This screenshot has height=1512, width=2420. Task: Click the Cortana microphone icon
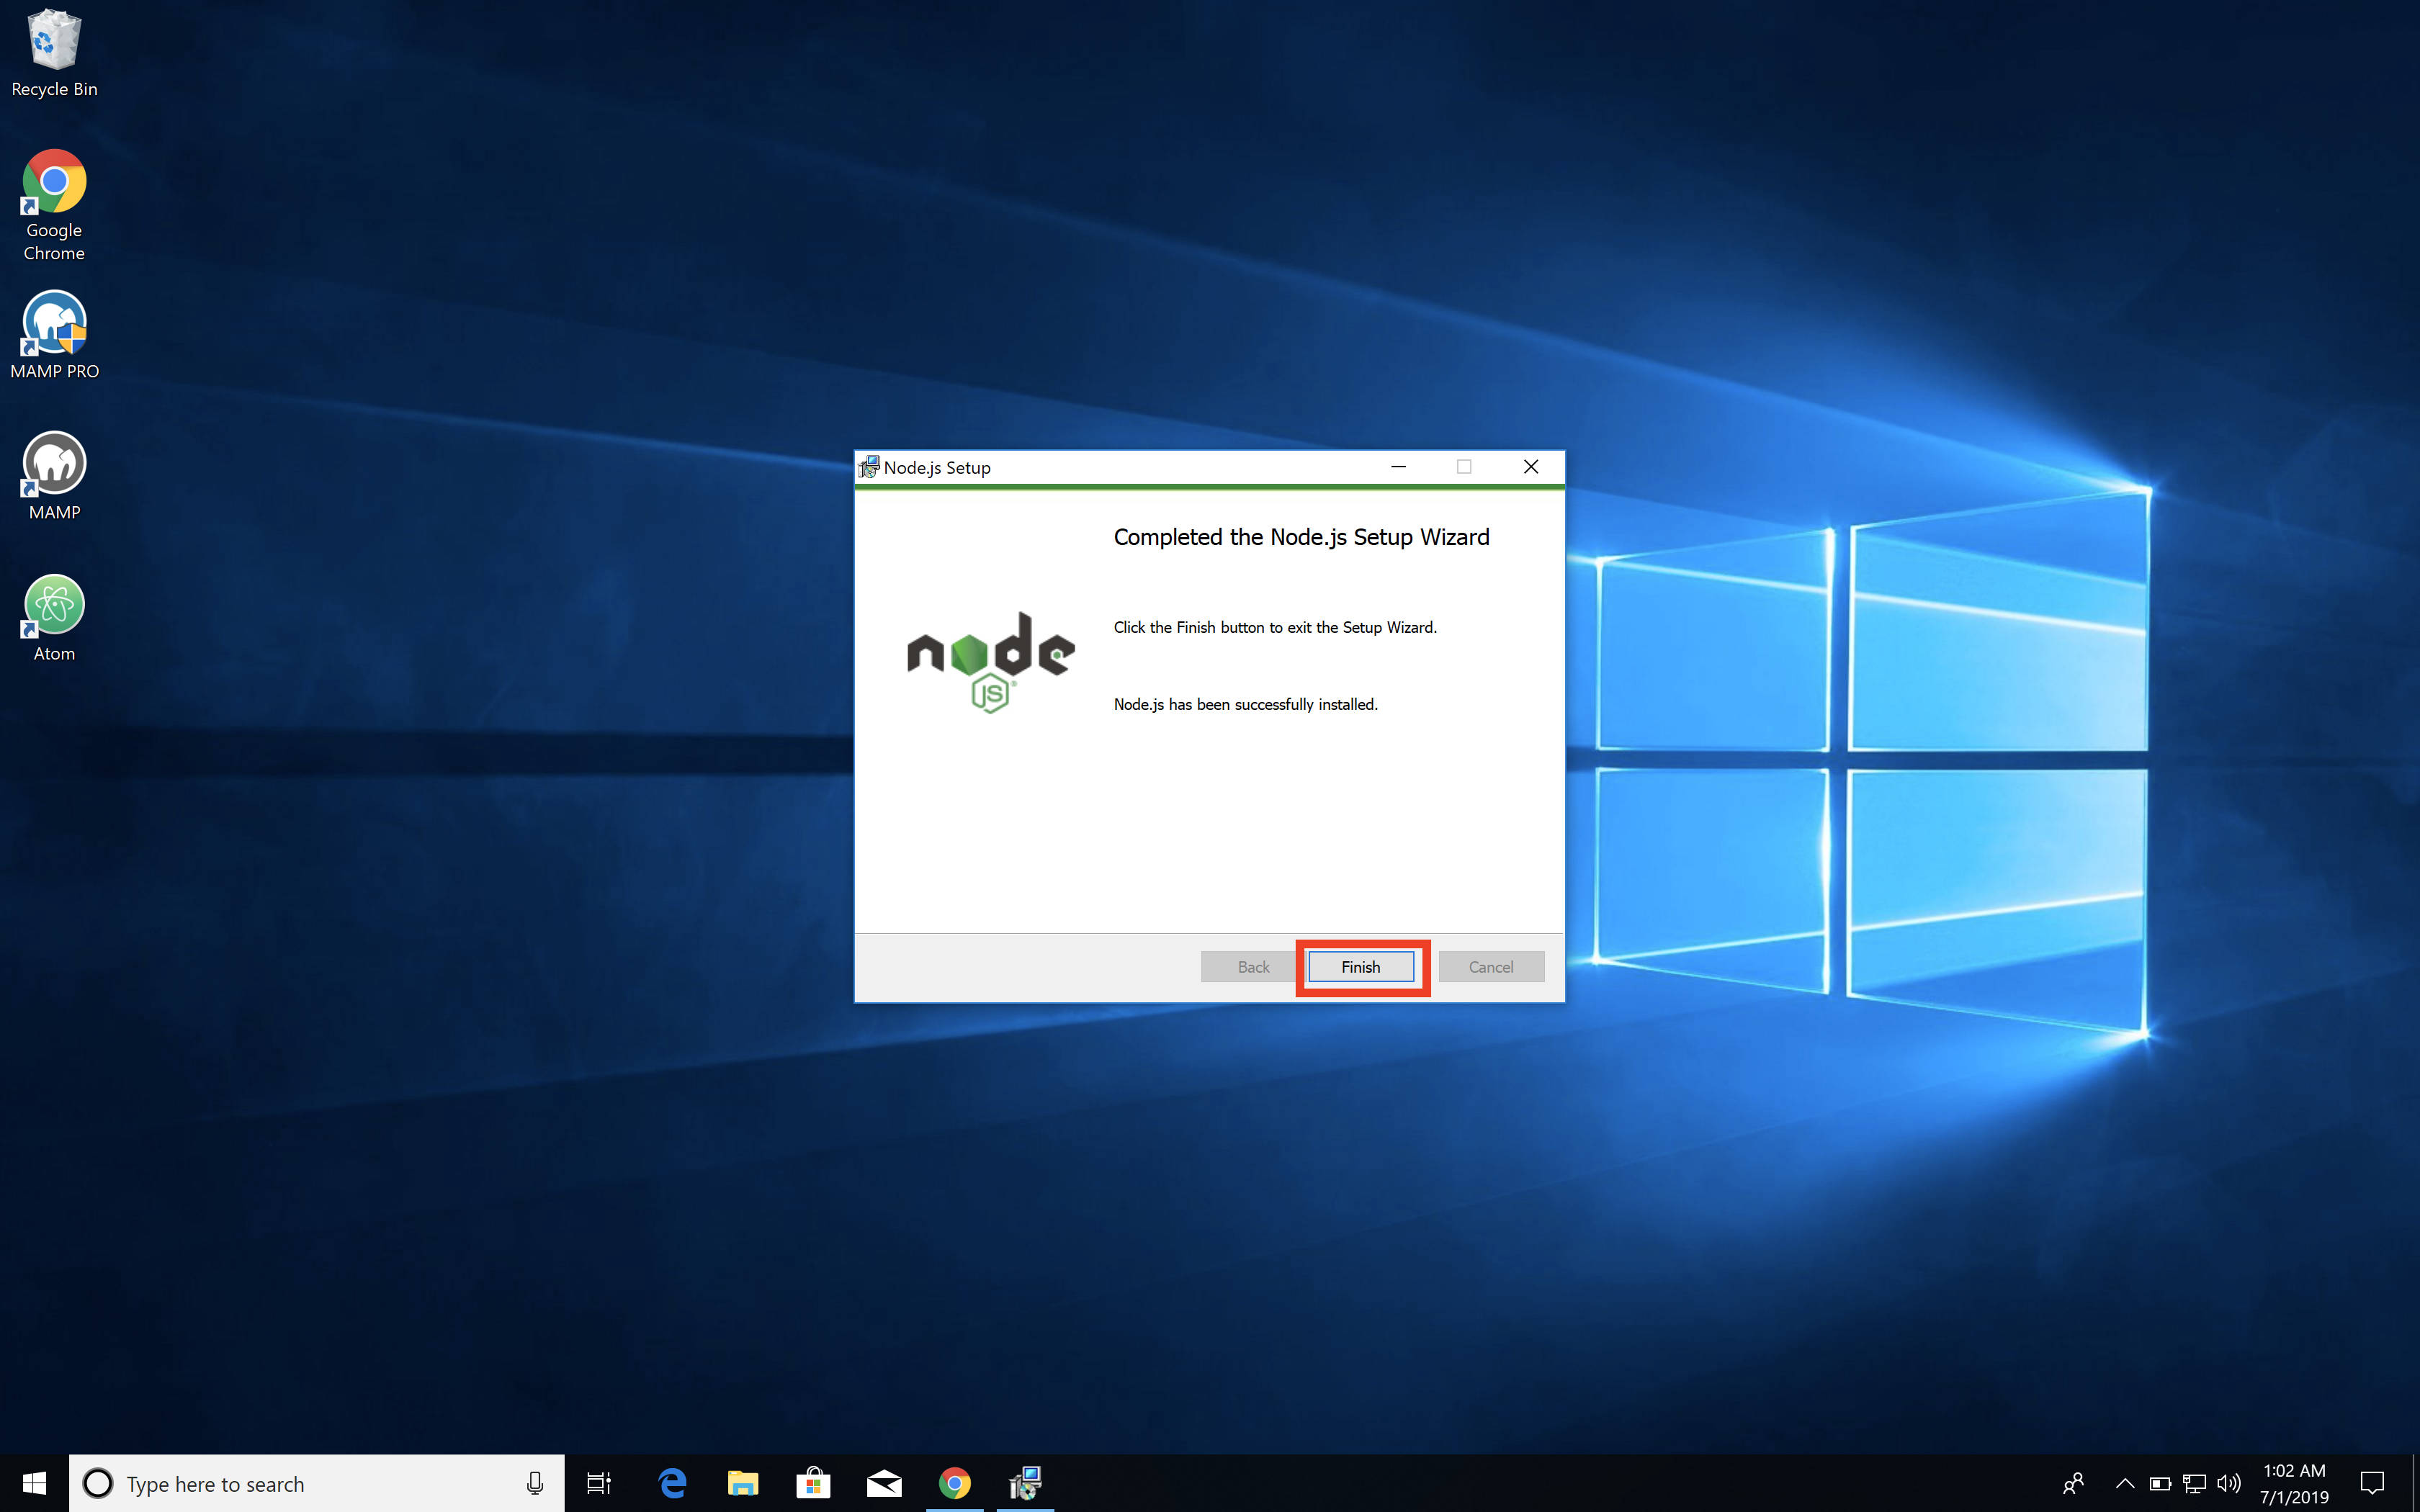[535, 1484]
